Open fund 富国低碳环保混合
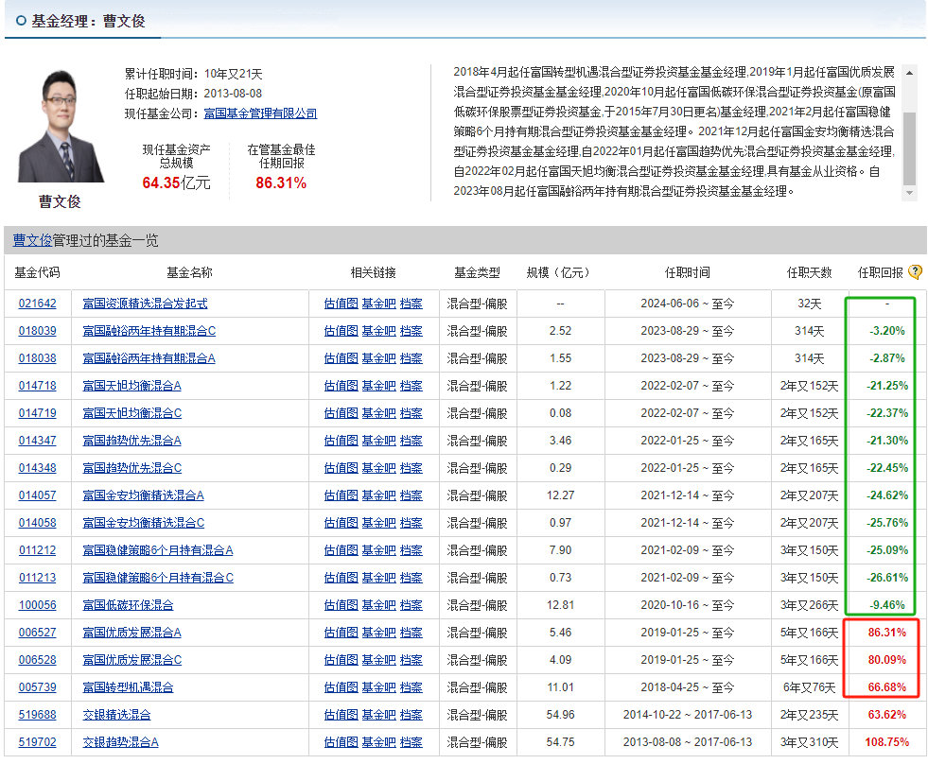 click(x=128, y=605)
